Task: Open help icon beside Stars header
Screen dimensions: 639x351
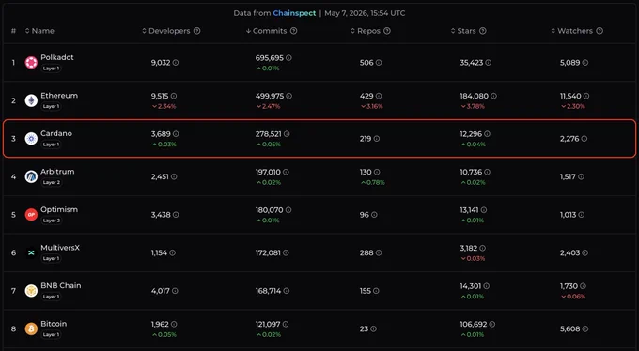Action: [482, 31]
